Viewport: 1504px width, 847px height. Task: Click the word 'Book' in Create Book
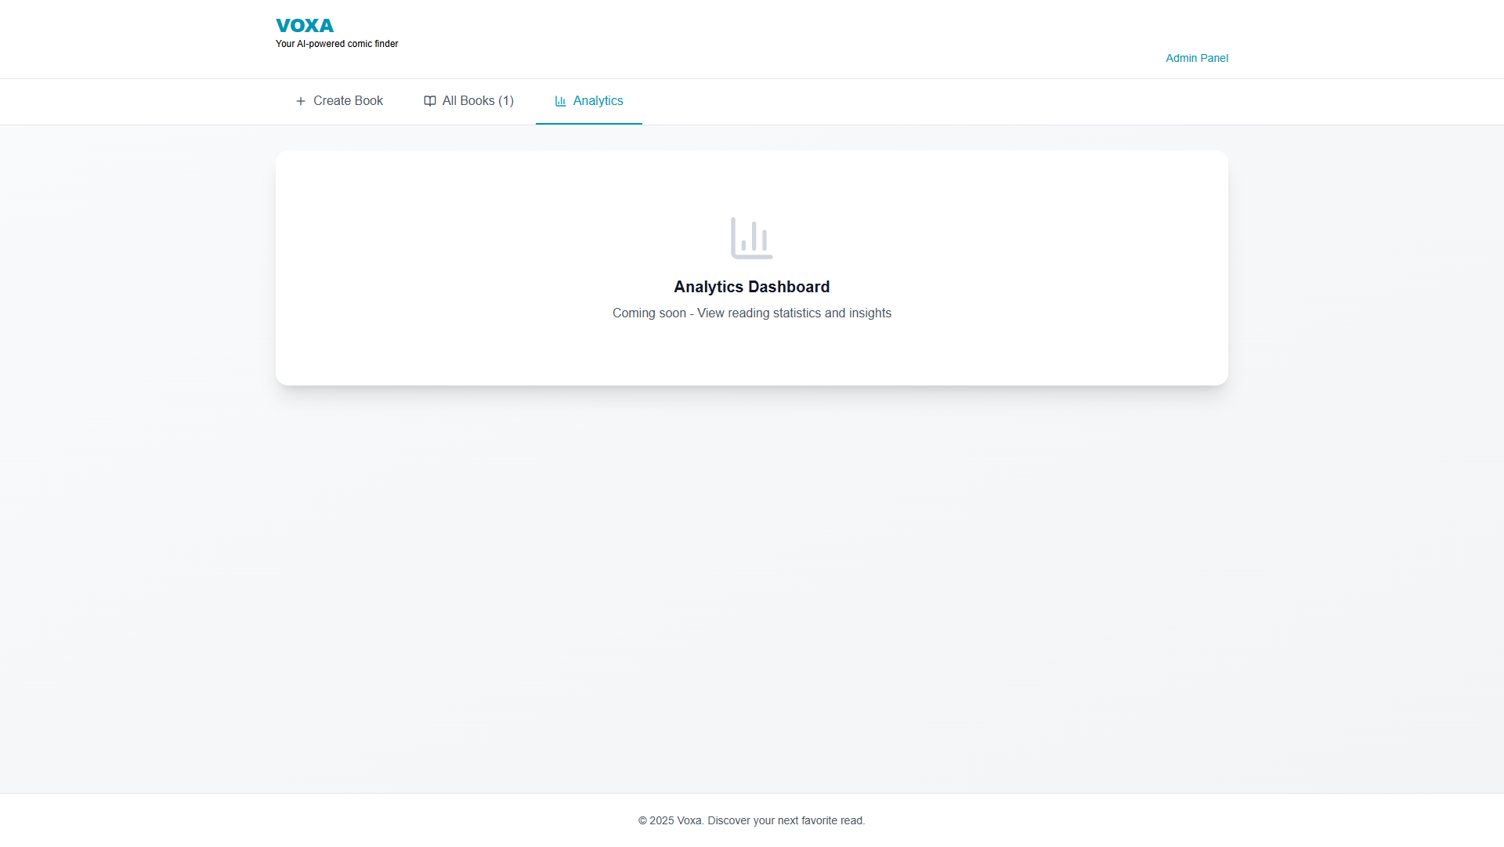click(368, 101)
